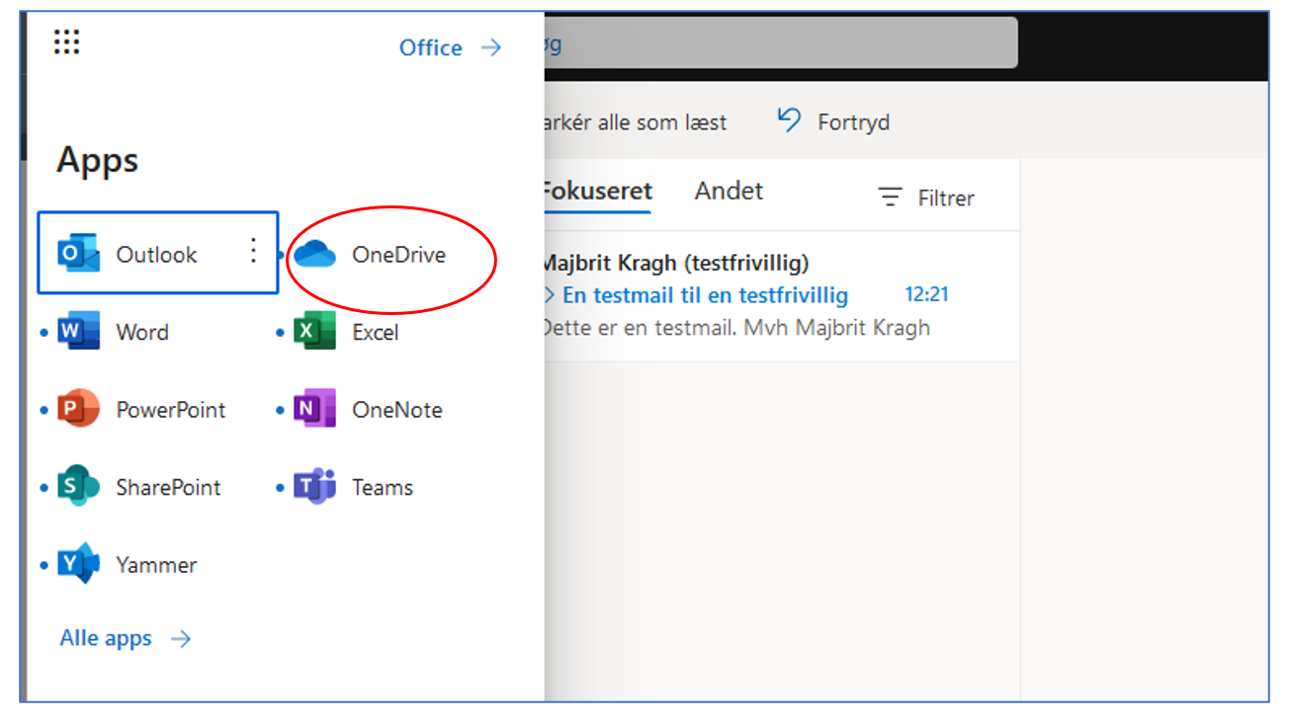The image size is (1289, 721).
Task: Click the email timestamp 12:21
Action: (926, 294)
